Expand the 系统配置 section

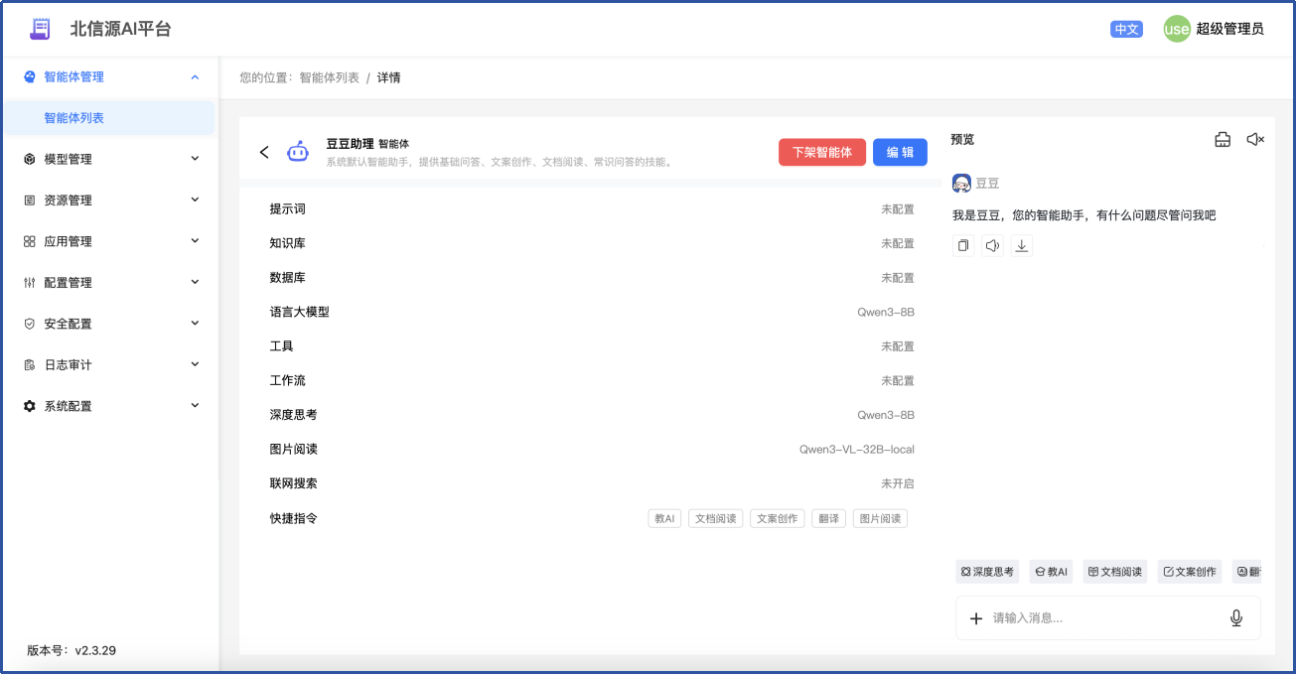(70, 405)
